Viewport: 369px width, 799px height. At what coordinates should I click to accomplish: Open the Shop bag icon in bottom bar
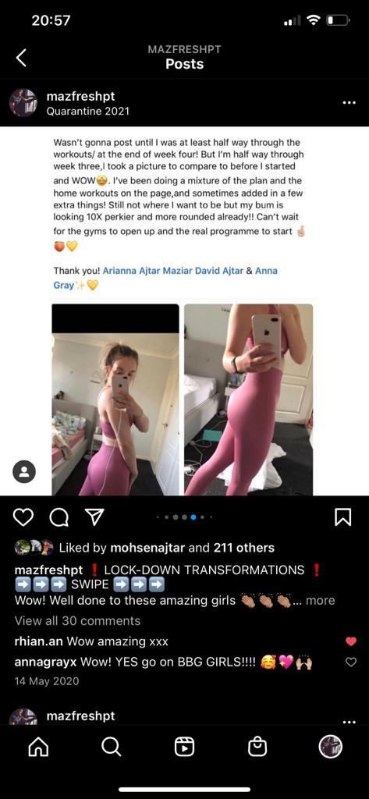coord(257,747)
